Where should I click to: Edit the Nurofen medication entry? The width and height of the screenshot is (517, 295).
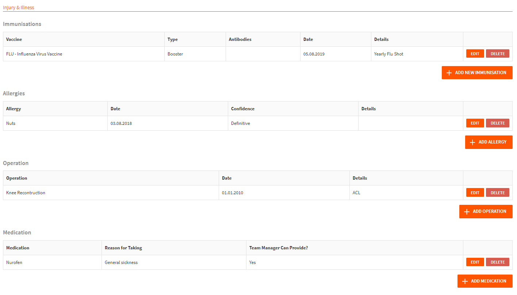tap(475, 262)
